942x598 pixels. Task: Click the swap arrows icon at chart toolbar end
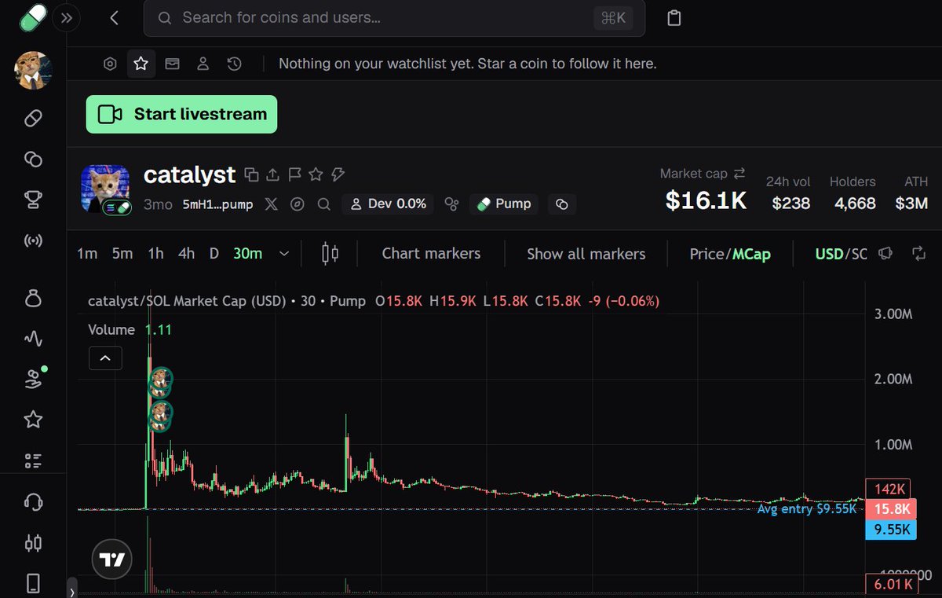918,253
